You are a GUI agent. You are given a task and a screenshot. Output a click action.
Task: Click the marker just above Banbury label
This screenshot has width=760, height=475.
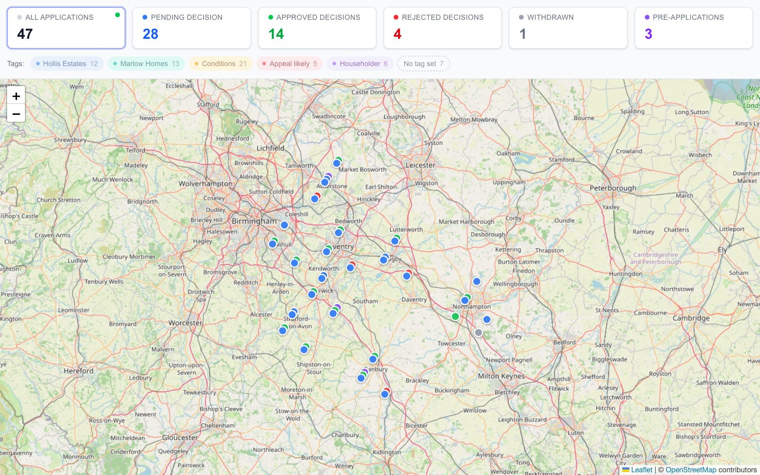pos(373,359)
